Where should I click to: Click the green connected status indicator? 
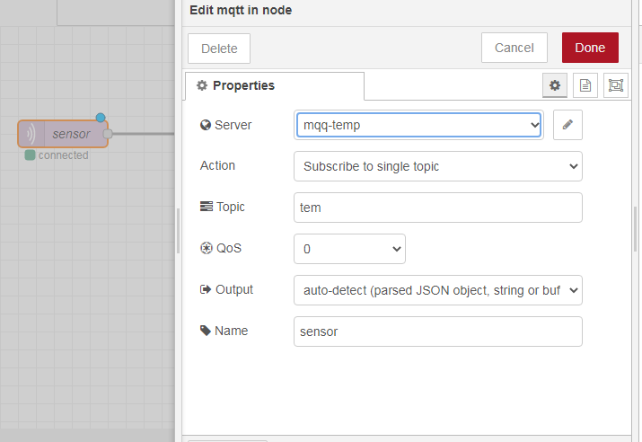(x=31, y=155)
